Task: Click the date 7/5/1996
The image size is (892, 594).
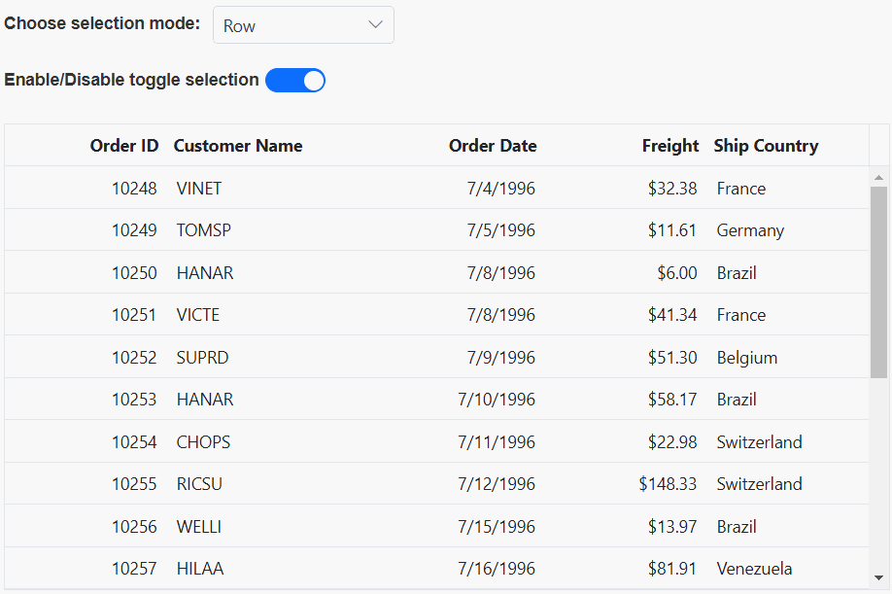Action: coord(500,230)
